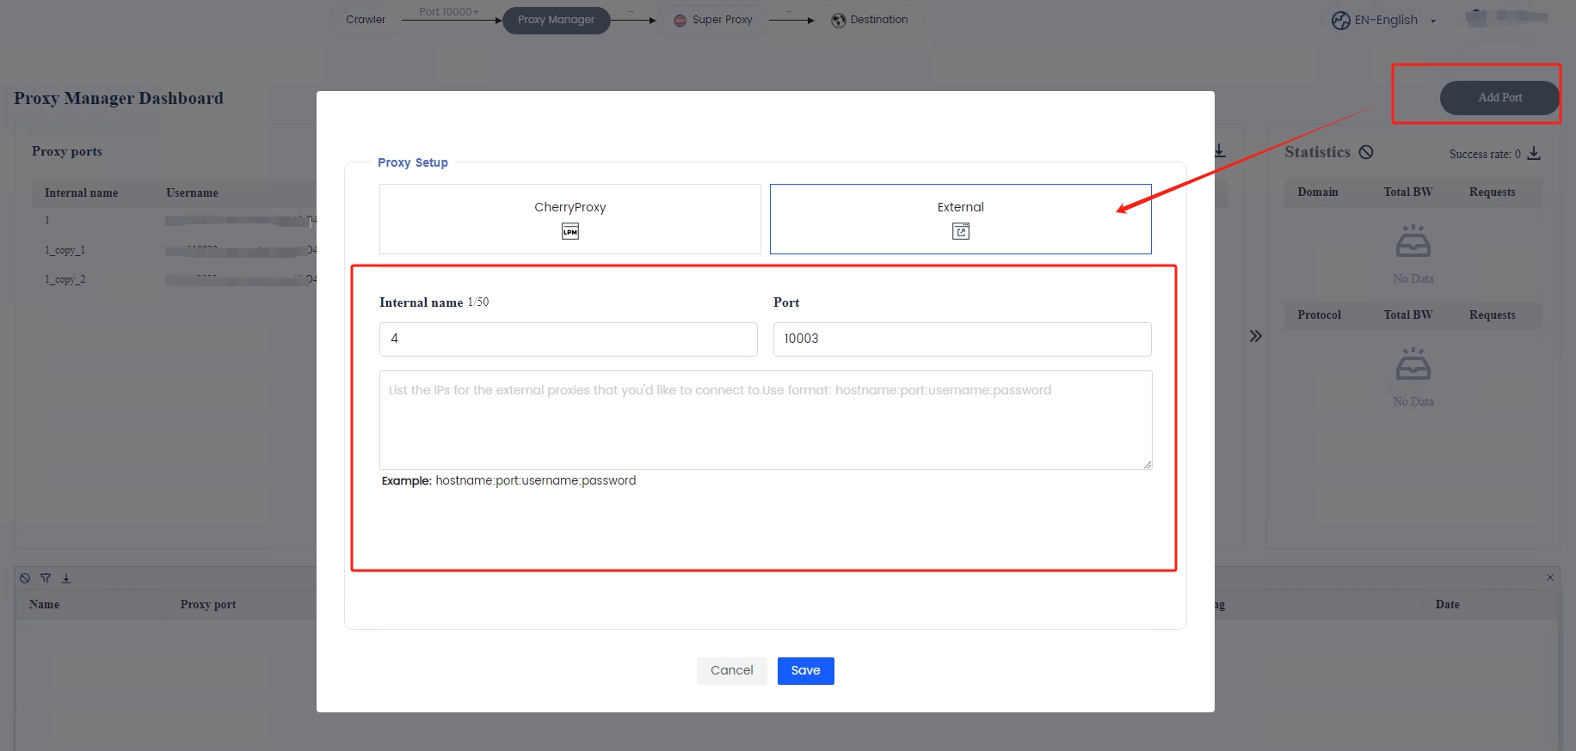The height and width of the screenshot is (751, 1576).
Task: Clear the request logs with the ban icon
Action: click(25, 578)
